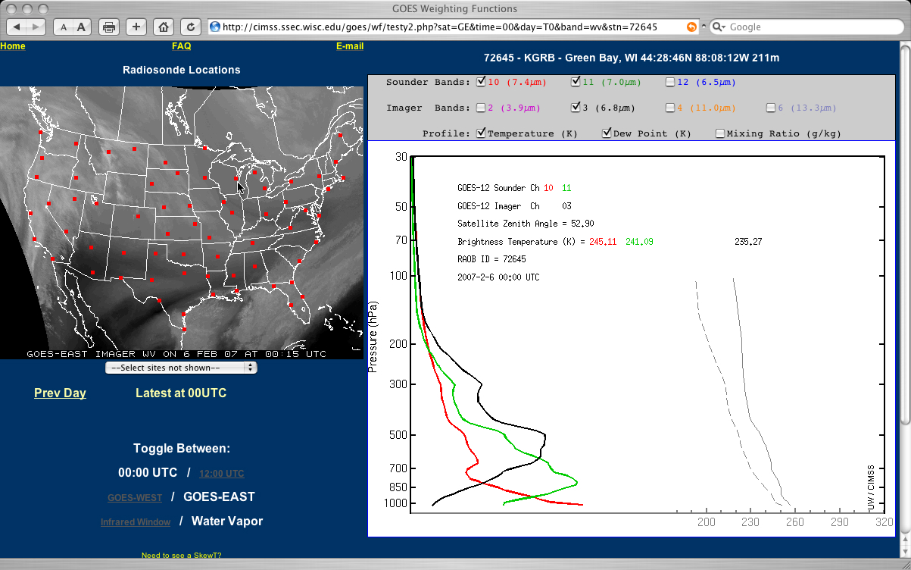
Task: Switch to Infrared Window imagery
Action: (136, 522)
